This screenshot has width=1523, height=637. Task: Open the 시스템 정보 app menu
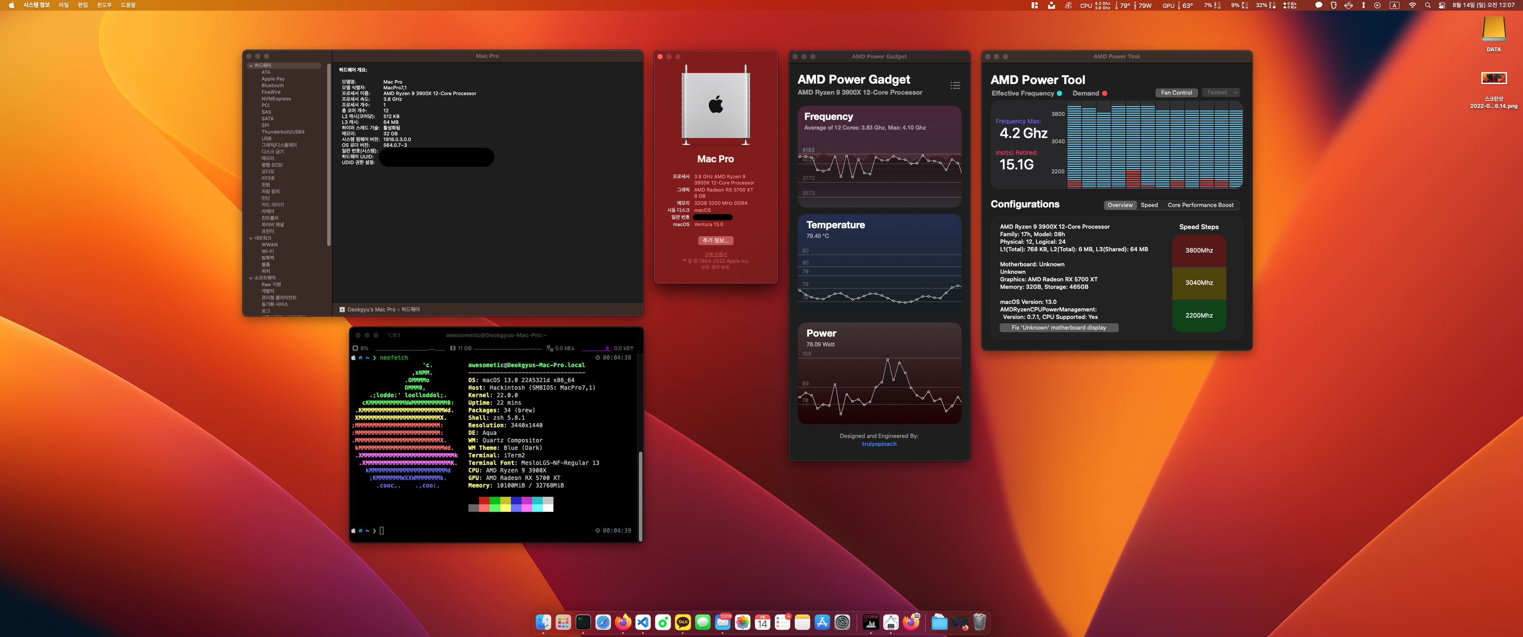point(36,5)
